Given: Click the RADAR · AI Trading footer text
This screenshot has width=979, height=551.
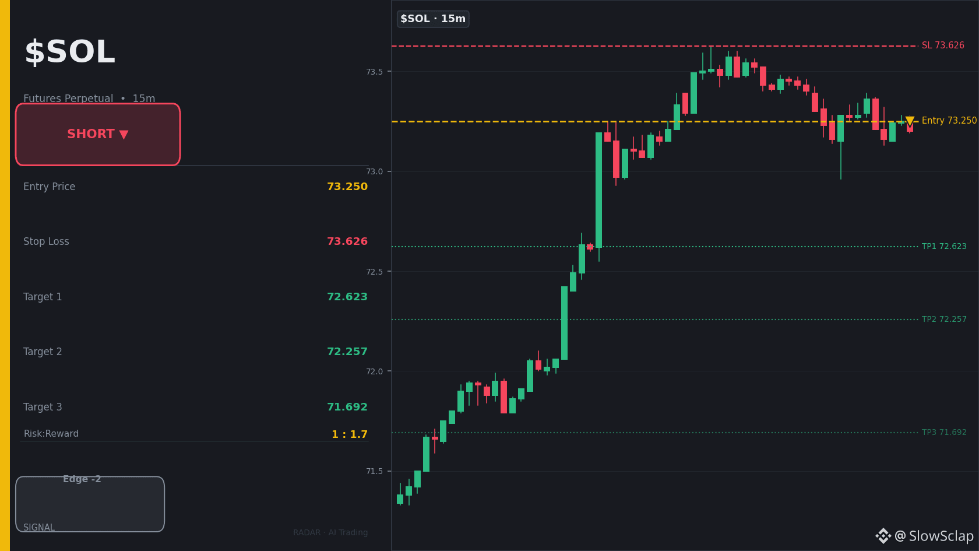Looking at the screenshot, I should (330, 532).
